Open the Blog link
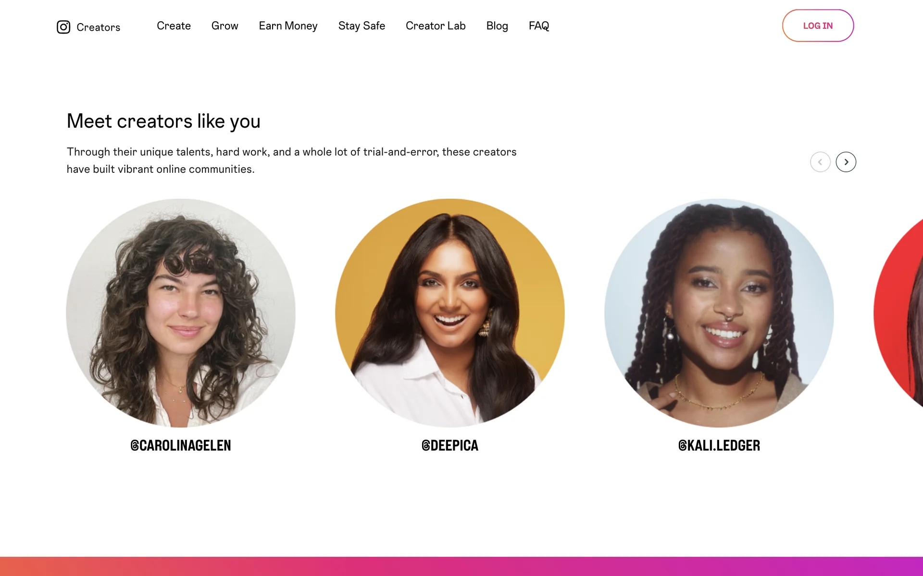This screenshot has width=923, height=576. [x=497, y=26]
